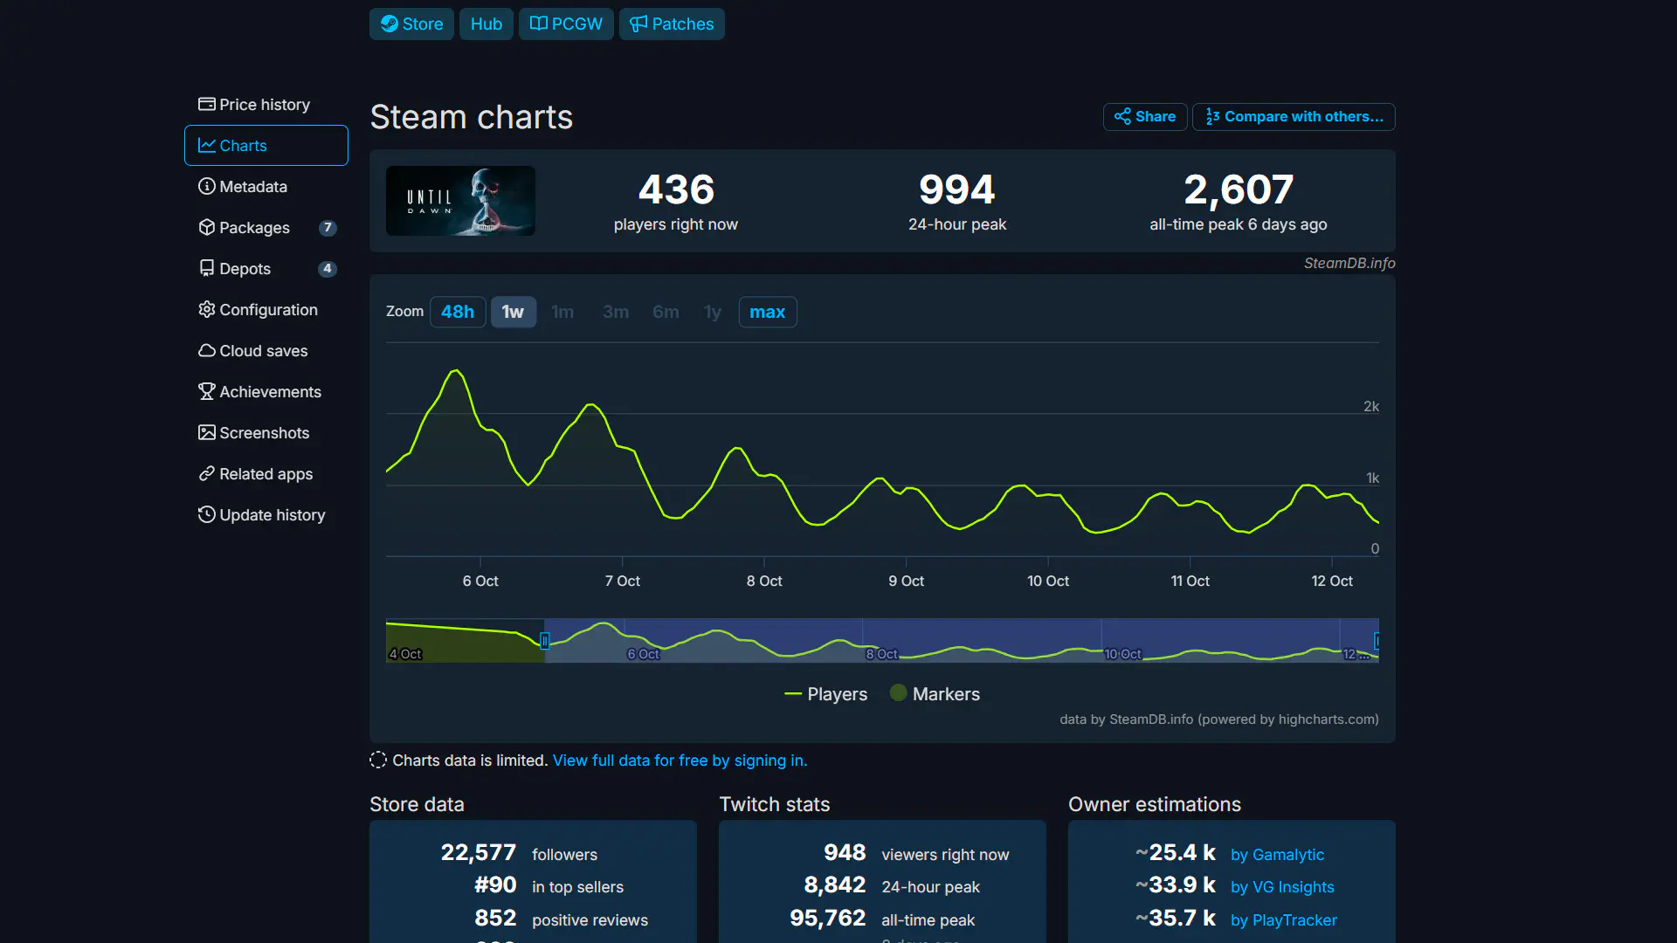This screenshot has width=1677, height=943.
Task: Open the by VG Insights link
Action: tap(1282, 887)
